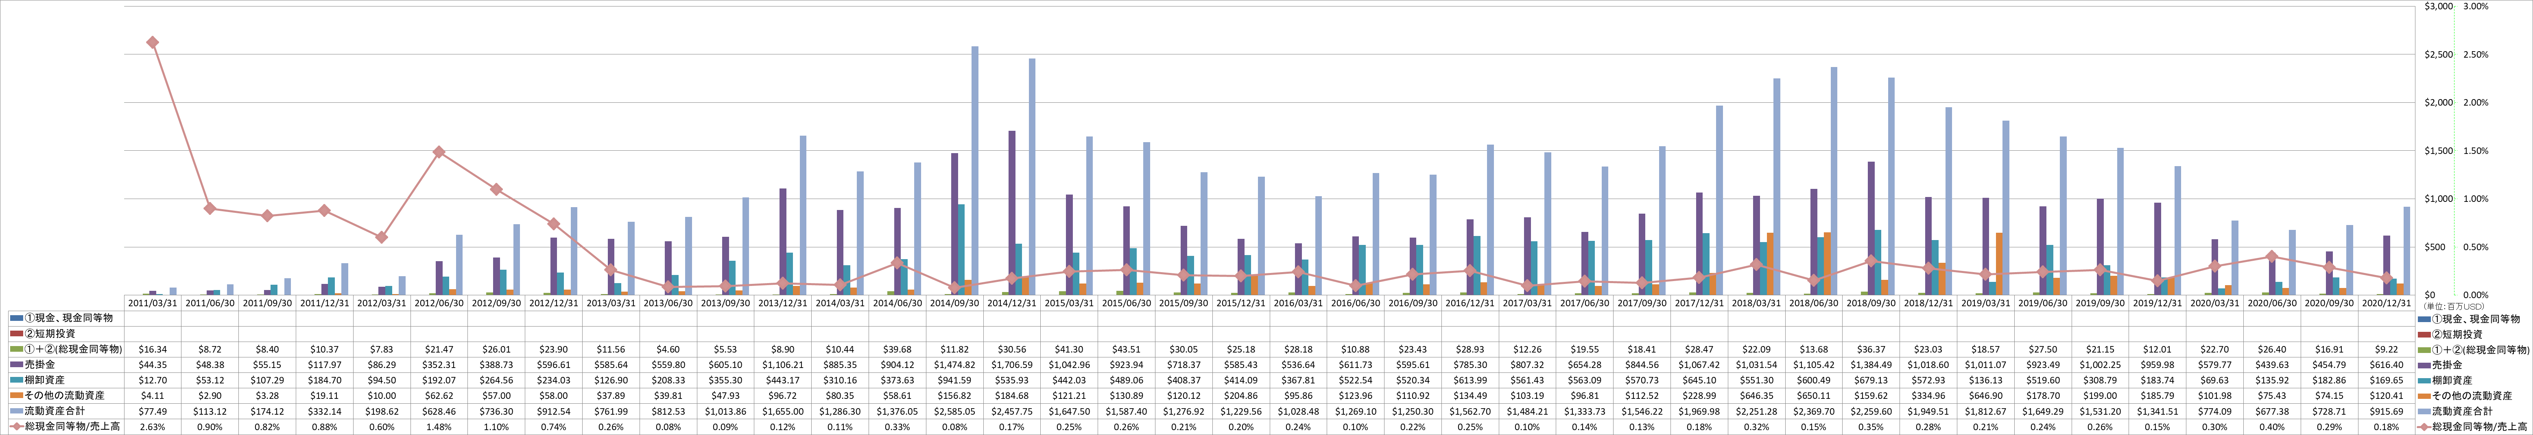Click the 2.63% ratio cell

(x=153, y=427)
